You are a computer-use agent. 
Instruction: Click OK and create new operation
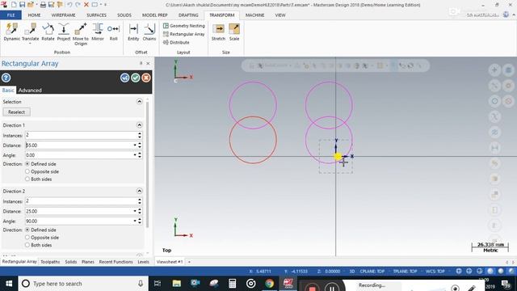pyautogui.click(x=124, y=78)
